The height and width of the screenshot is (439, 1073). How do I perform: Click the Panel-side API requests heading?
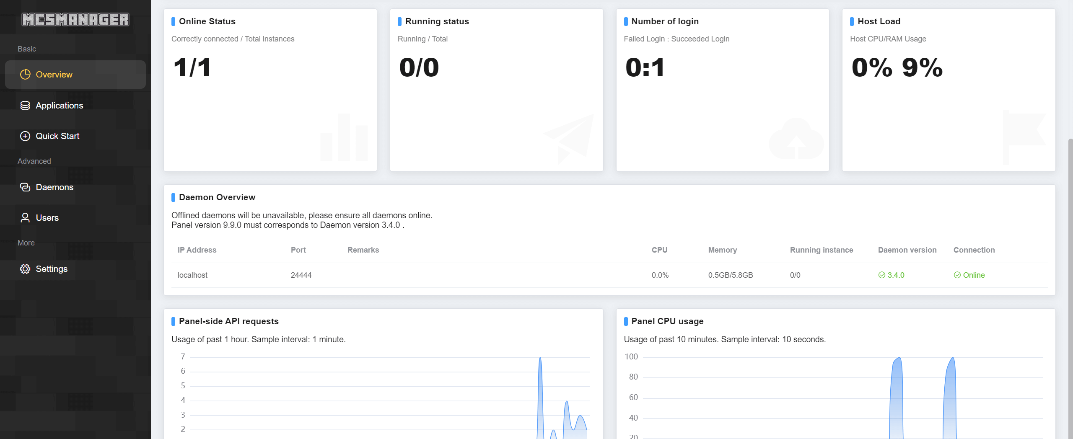click(x=228, y=321)
